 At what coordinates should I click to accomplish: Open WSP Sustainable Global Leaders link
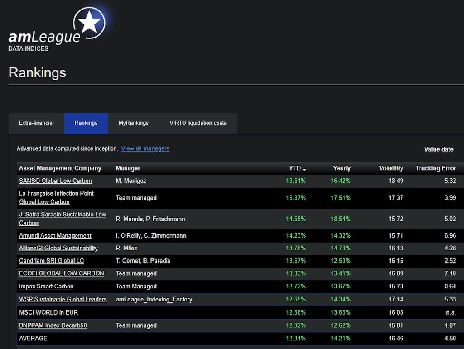tap(63, 299)
